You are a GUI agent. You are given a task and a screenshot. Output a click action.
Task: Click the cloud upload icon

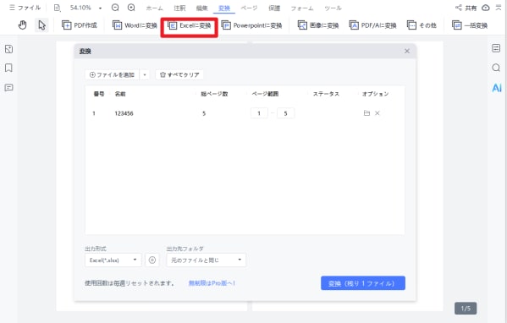(x=485, y=8)
